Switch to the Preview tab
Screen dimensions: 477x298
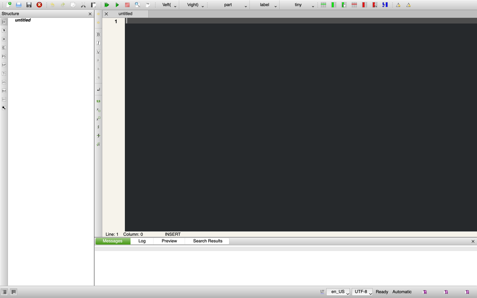[169, 241]
